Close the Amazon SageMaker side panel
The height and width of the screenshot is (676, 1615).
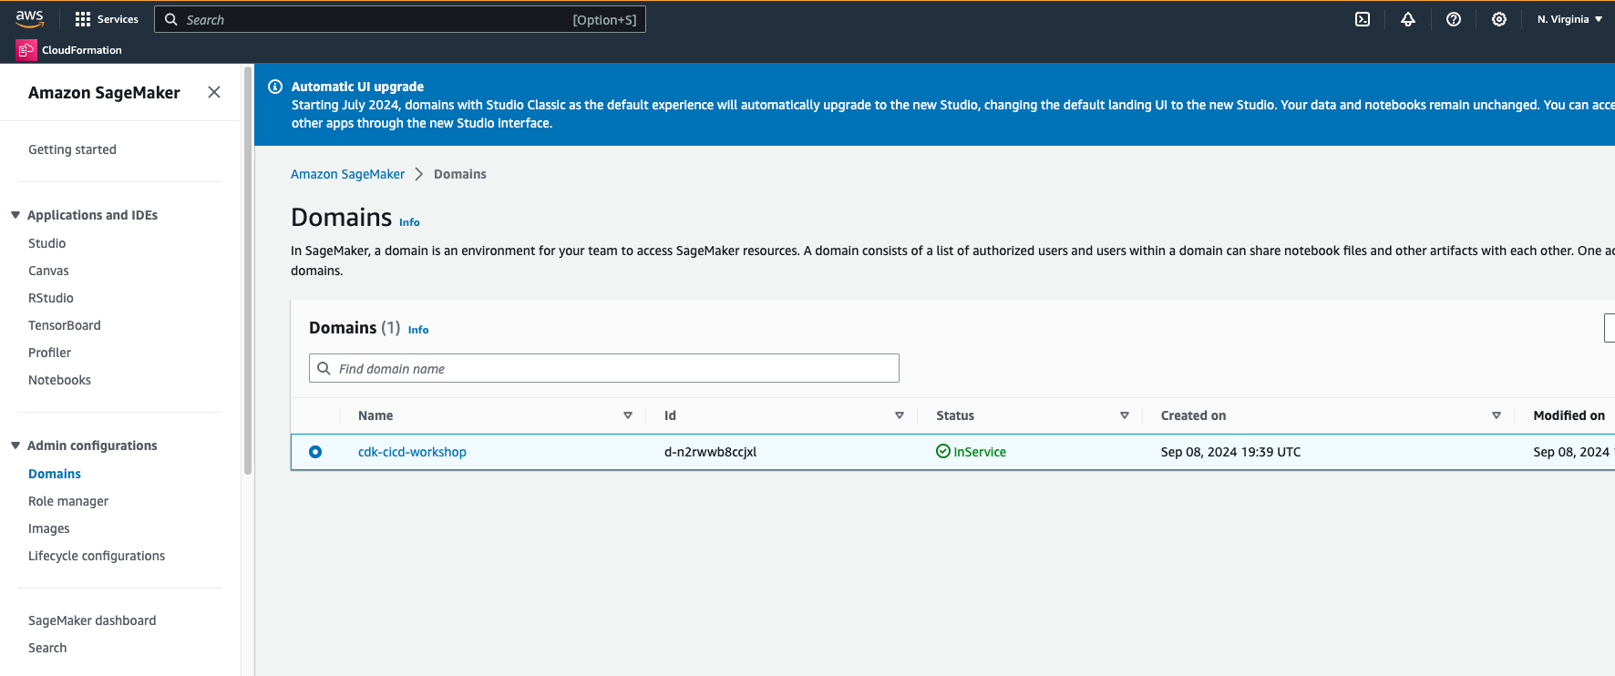214,92
